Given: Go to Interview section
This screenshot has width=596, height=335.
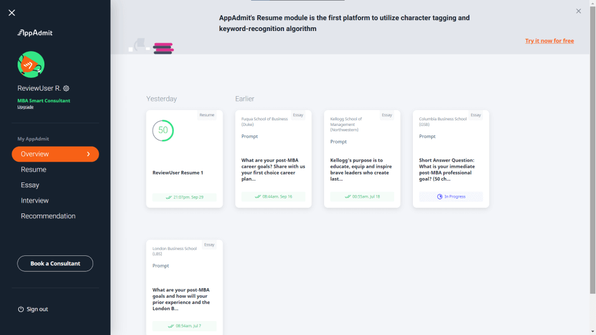Looking at the screenshot, I should point(35,201).
